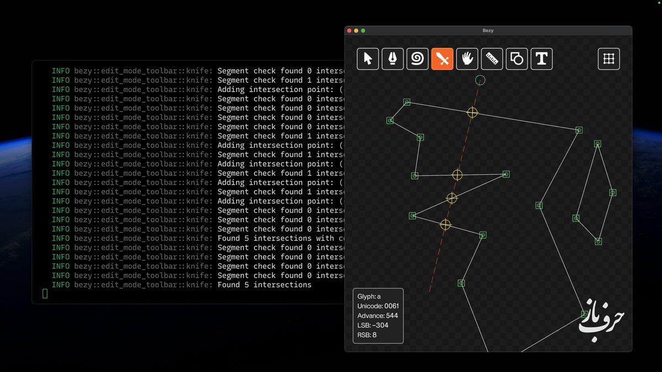Select the arrow pointer tool in Bezy
Image resolution: width=662 pixels, height=372 pixels.
pyautogui.click(x=368, y=59)
